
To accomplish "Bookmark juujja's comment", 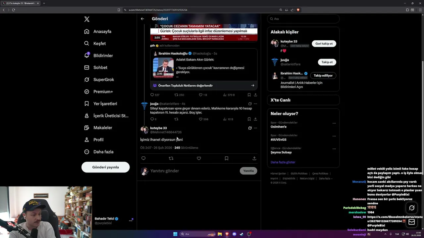I will click(x=249, y=119).
